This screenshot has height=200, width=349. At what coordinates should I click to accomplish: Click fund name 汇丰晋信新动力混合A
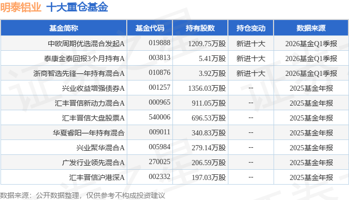[x=90, y=103]
